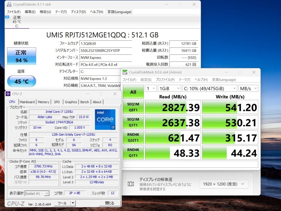Start the RND4K Q32T1 benchmark test
This screenshot has width=281, height=211.
[x=133, y=137]
